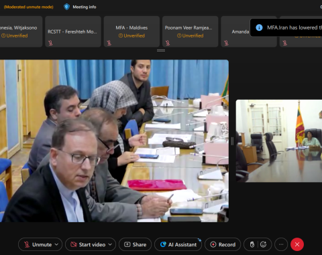Open the more options ellipsis button
Viewport: 322px width, 255px height.
(281, 244)
